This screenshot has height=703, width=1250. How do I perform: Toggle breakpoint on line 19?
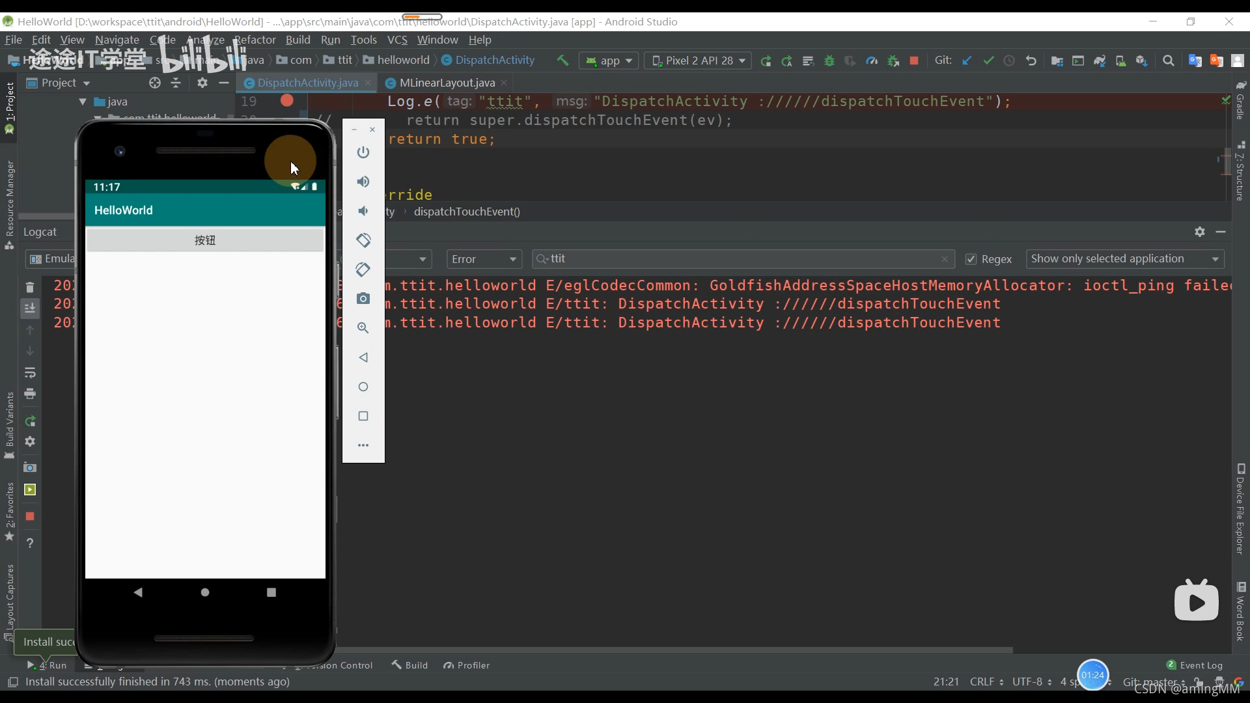286,101
